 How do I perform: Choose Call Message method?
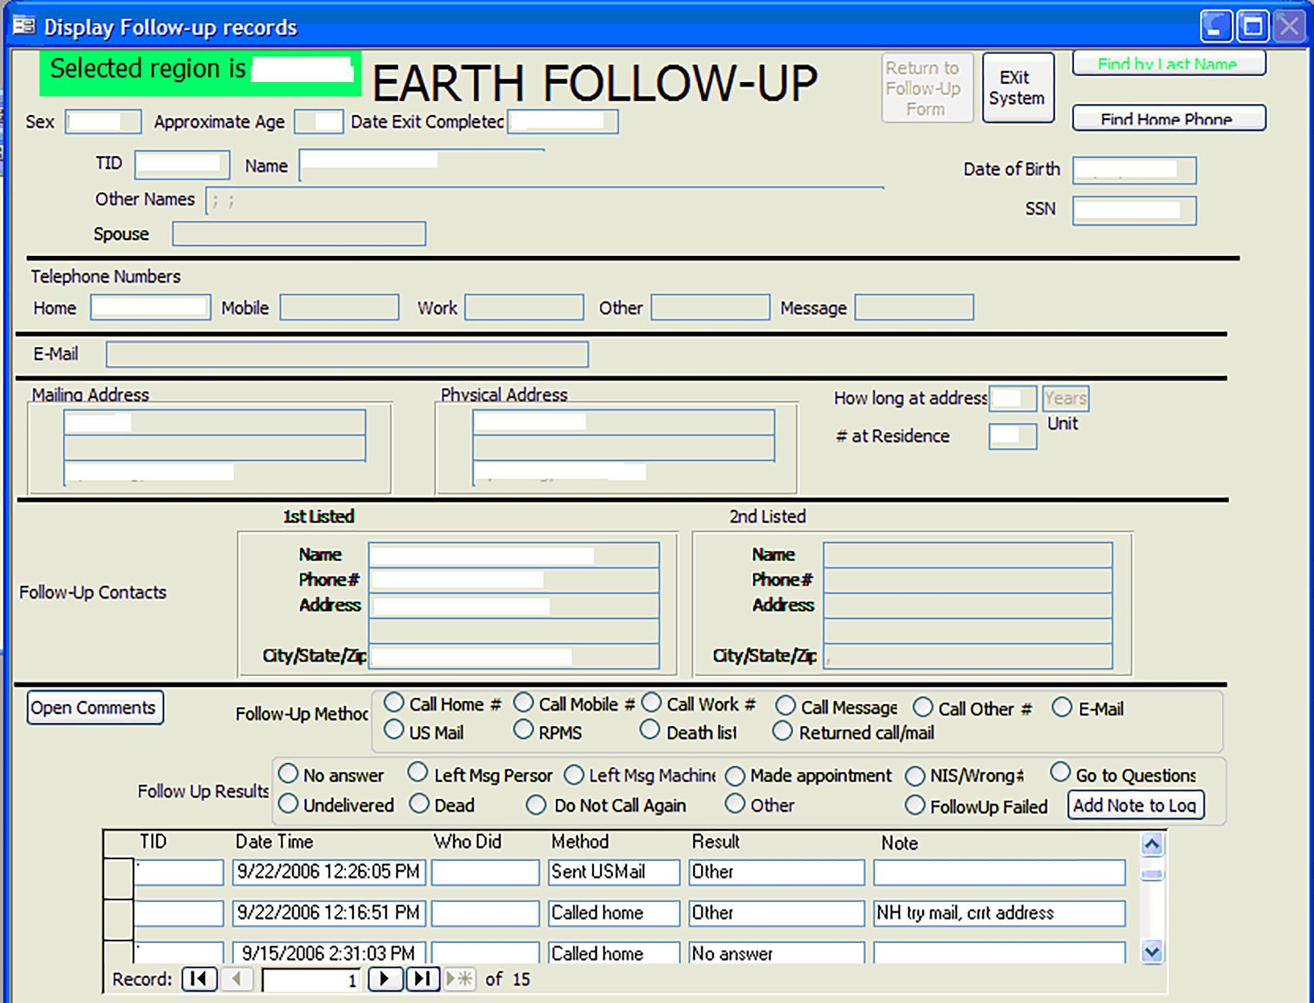[785, 706]
